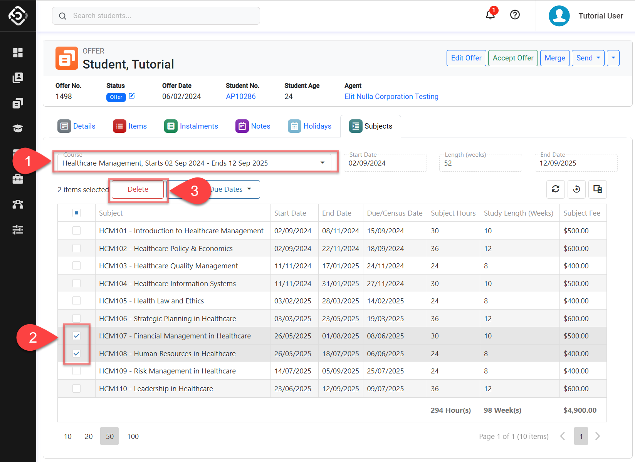
Task: Check the HCM103 Healthcare Quality Management row
Action: (76, 266)
